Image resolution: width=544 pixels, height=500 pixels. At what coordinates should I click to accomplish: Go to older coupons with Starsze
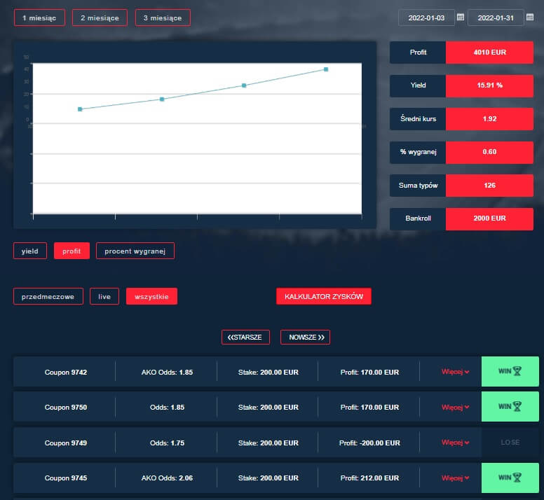pyautogui.click(x=245, y=337)
